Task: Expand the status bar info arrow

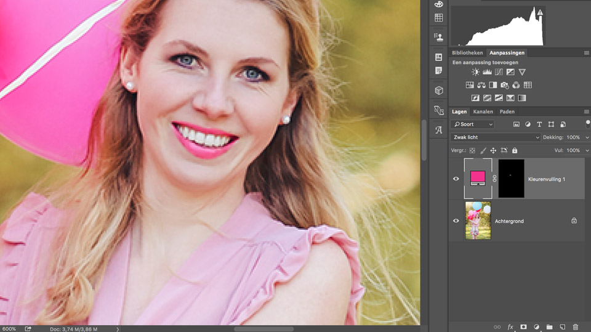Action: click(118, 329)
